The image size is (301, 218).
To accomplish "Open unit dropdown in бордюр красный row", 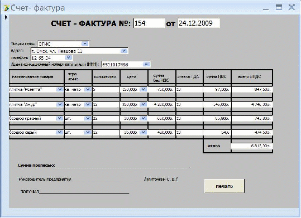I will [x=88, y=119].
